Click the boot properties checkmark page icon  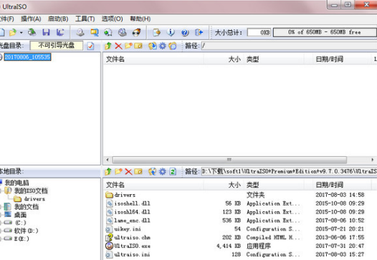click(90, 46)
